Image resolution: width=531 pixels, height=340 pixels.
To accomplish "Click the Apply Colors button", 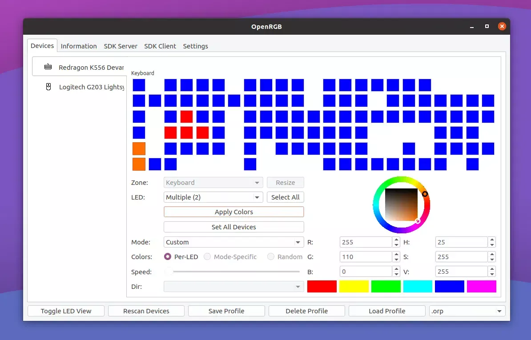I will point(233,212).
